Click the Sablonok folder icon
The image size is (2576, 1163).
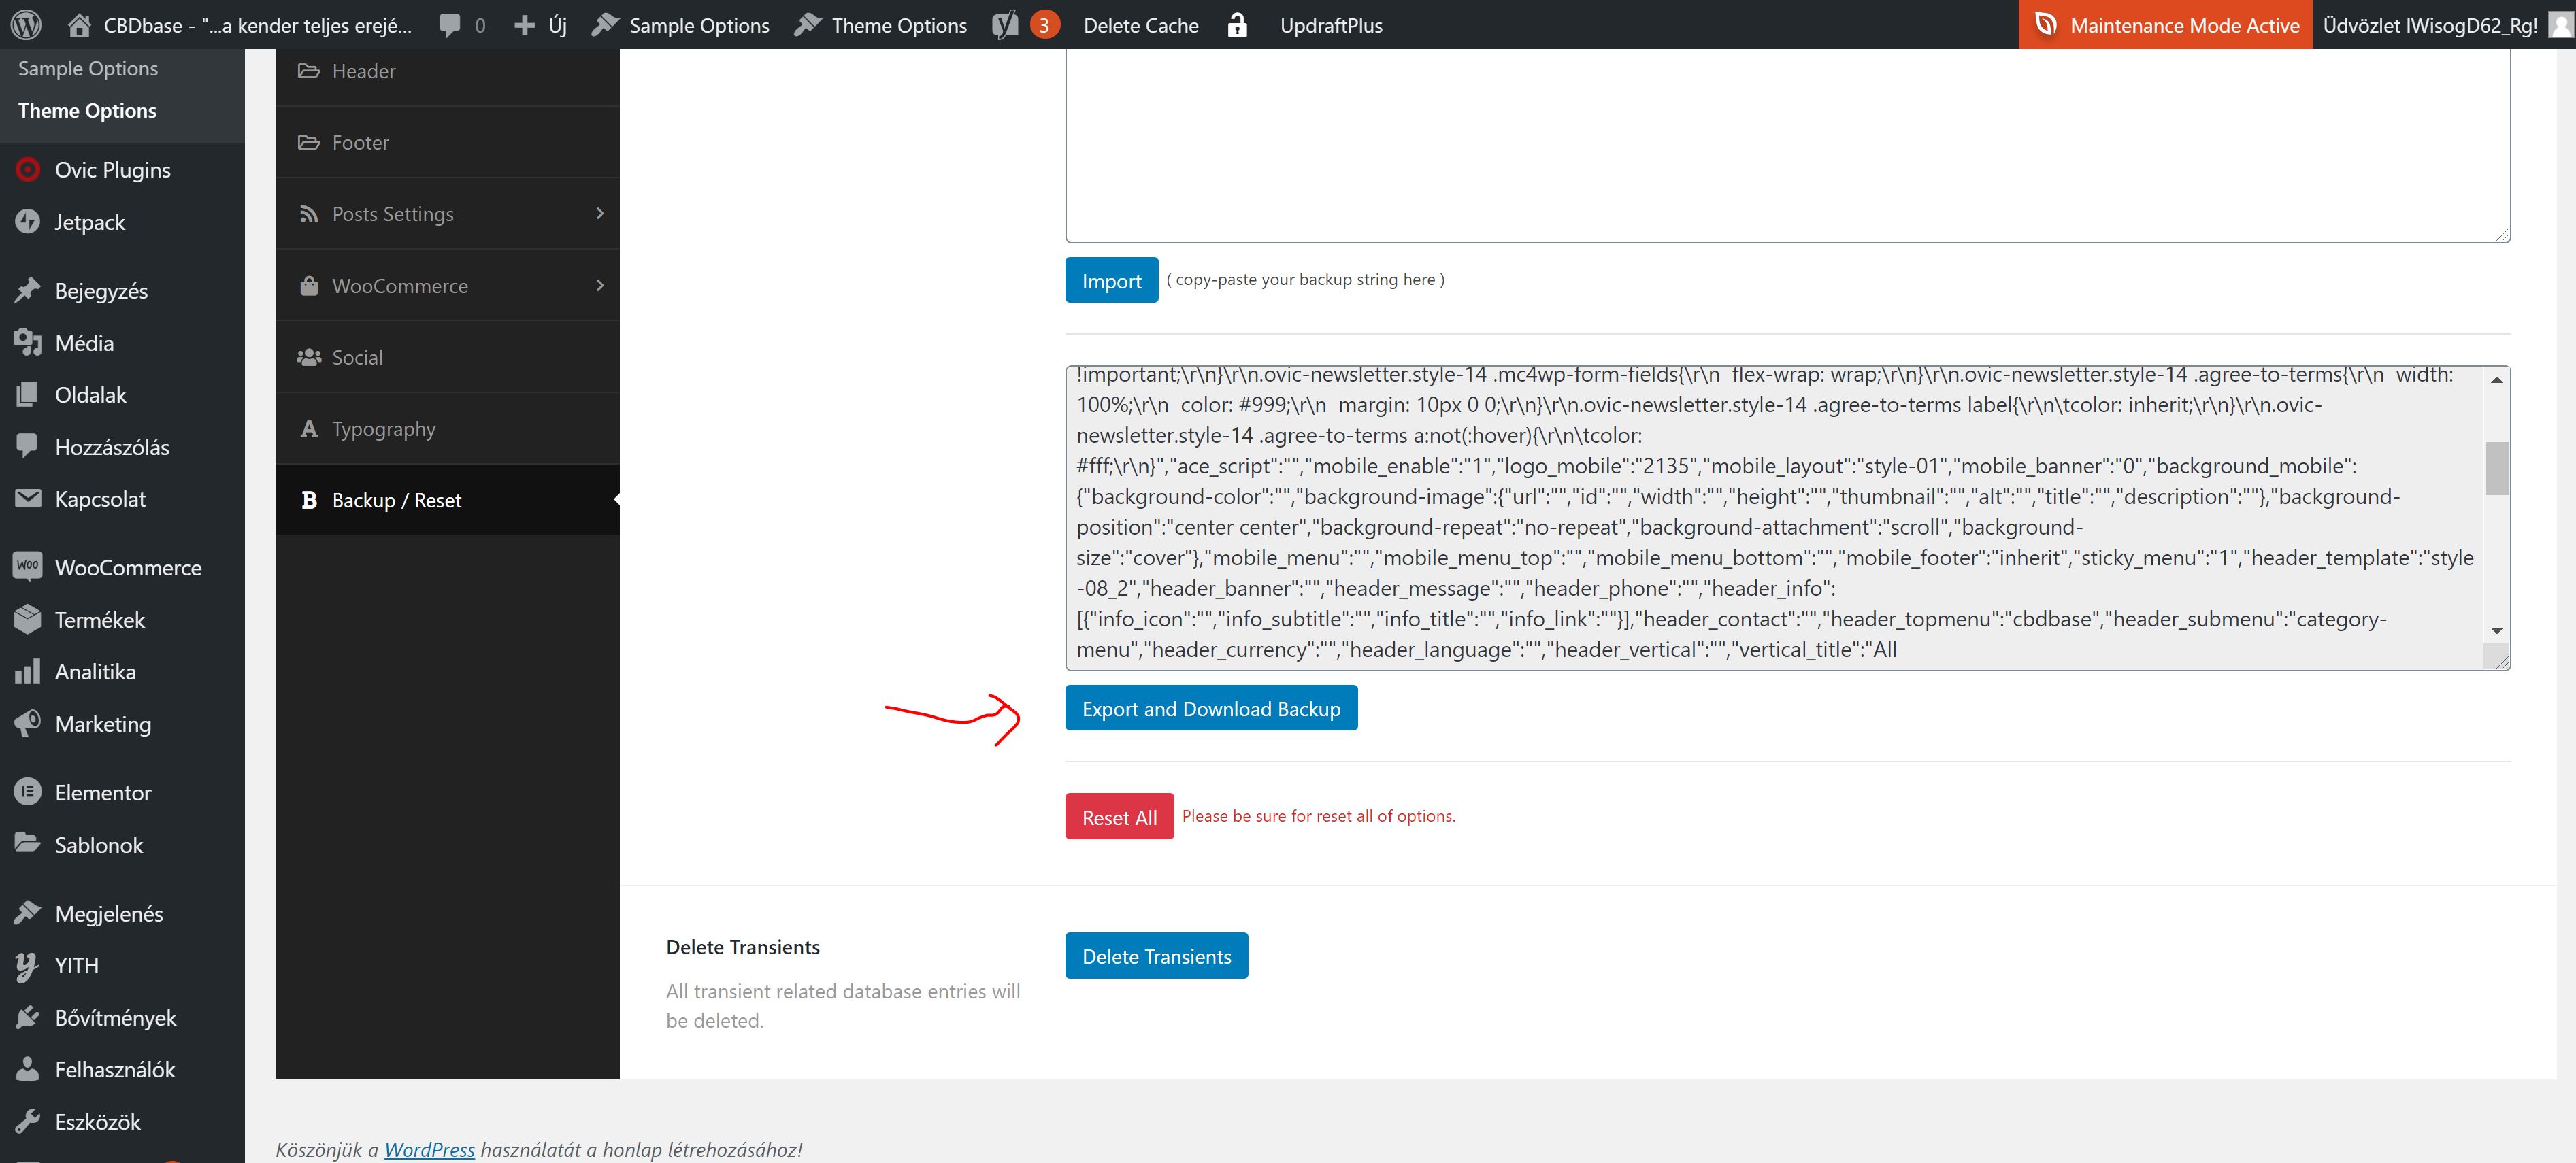tap(28, 843)
